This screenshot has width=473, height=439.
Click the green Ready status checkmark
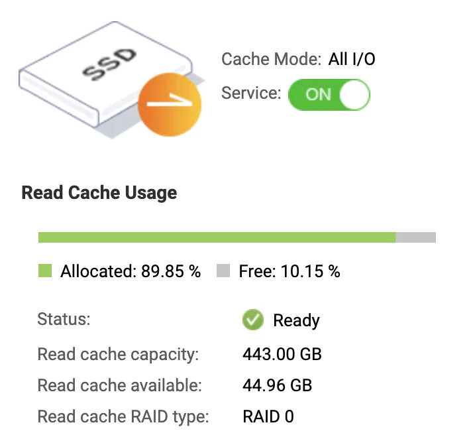pos(252,320)
